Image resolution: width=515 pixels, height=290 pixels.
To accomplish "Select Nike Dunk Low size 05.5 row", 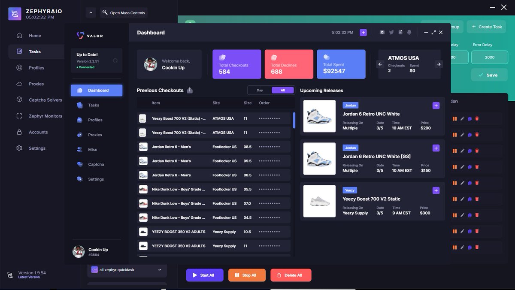I will point(214,189).
